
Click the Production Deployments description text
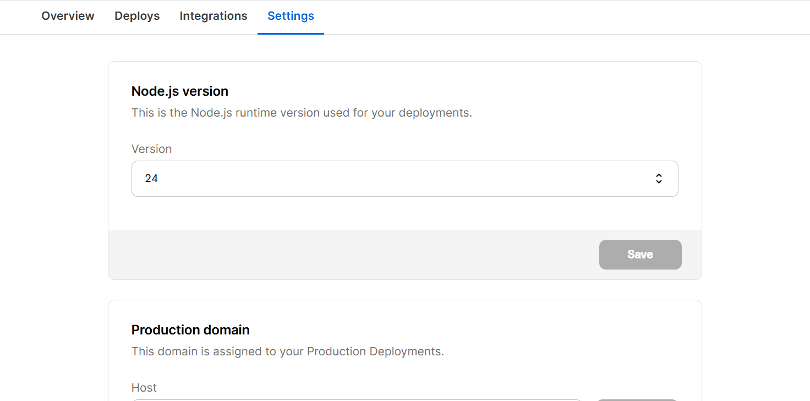click(x=287, y=351)
